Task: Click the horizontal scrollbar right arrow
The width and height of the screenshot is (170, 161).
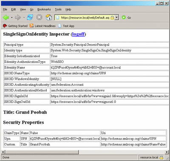Action: click(167, 152)
